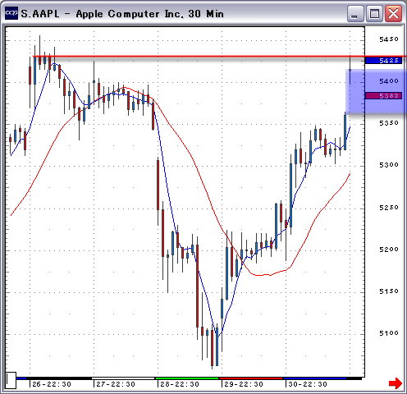The image size is (407, 394).
Task: Click the 5350 price axis label
Action: (x=389, y=123)
